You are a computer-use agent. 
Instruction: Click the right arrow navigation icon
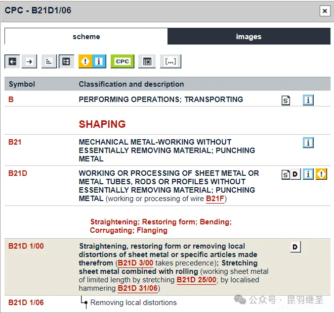(x=30, y=61)
